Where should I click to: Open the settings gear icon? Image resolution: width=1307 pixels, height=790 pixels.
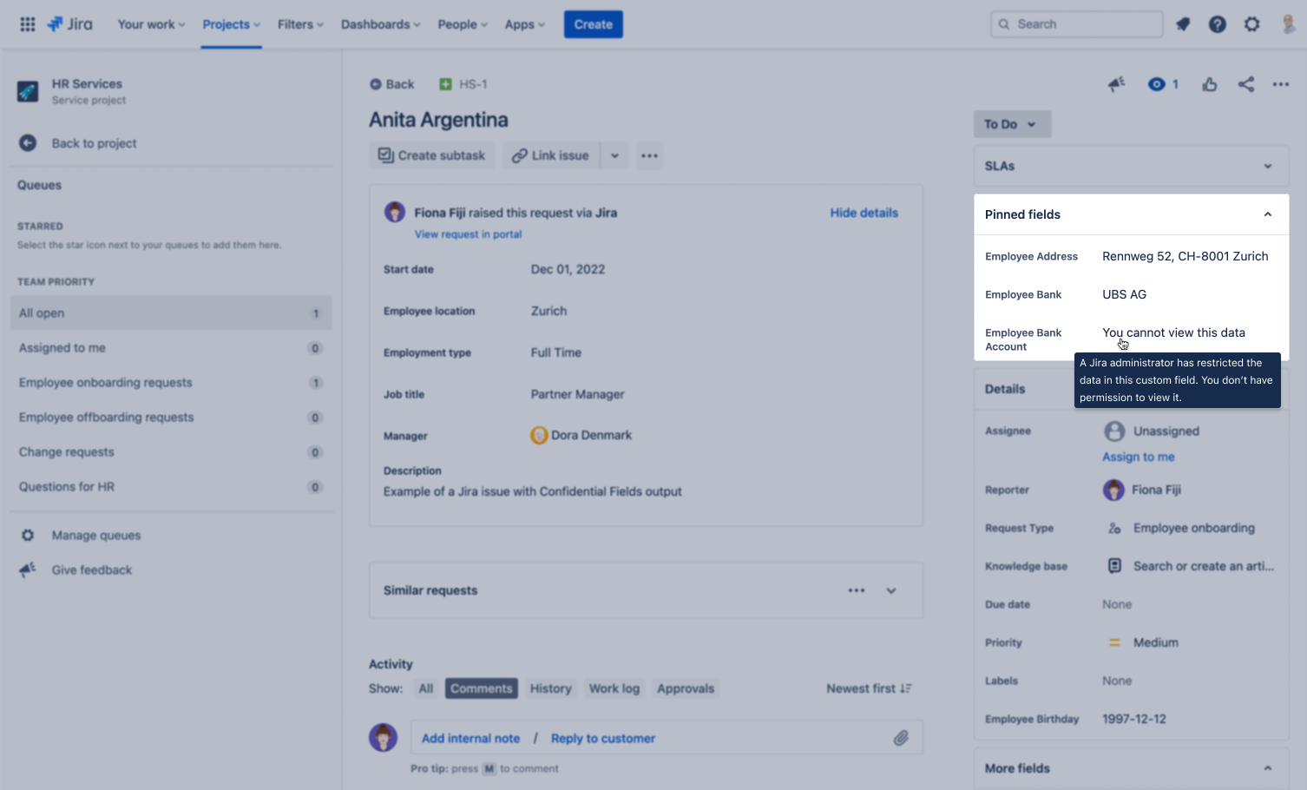(1251, 24)
